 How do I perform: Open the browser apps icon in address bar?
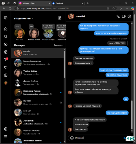click(x=108, y=8)
